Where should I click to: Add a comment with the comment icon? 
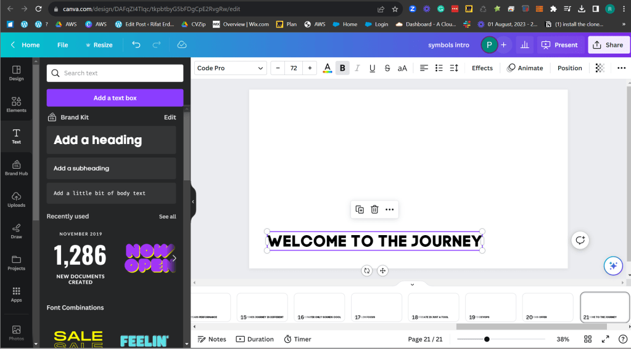tap(580, 240)
